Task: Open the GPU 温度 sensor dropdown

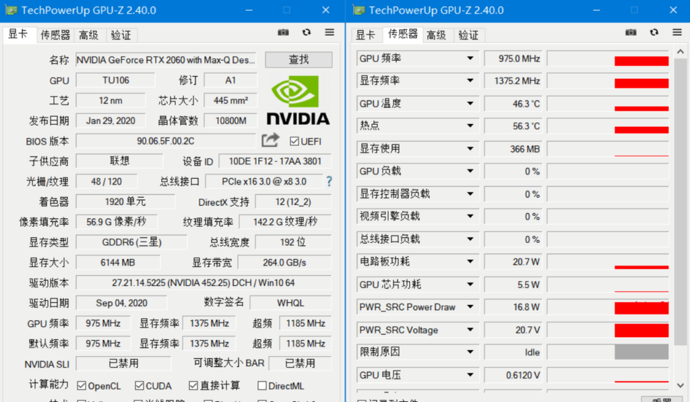Action: click(x=470, y=103)
